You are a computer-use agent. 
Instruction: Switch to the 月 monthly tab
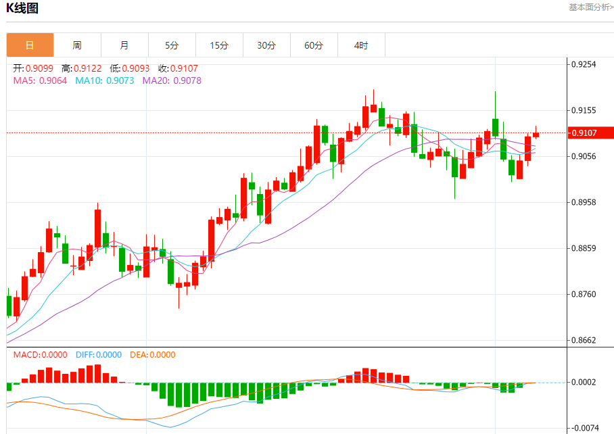124,45
